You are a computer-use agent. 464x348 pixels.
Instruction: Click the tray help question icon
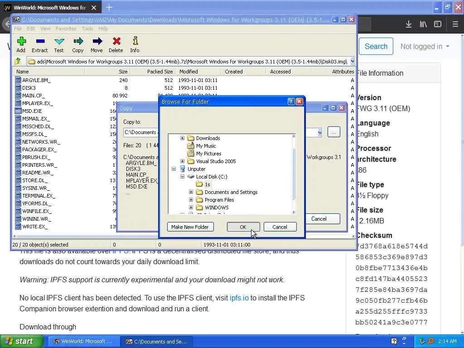[394, 341]
